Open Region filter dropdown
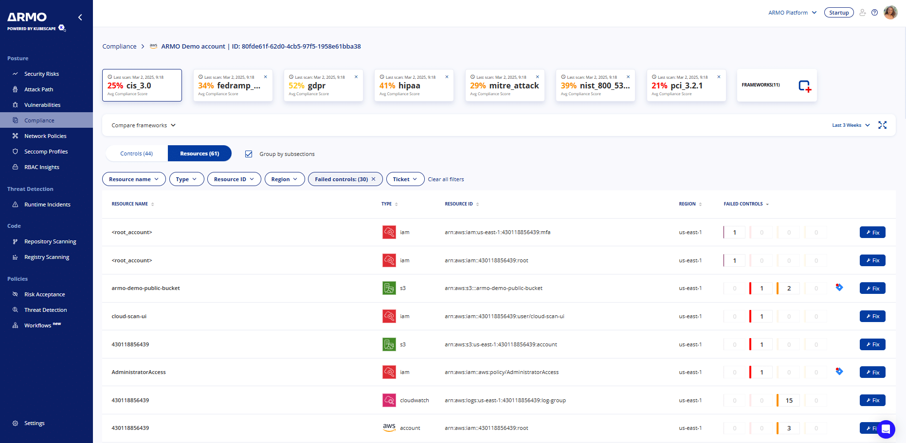Viewport: 906px width, 443px height. (285, 179)
